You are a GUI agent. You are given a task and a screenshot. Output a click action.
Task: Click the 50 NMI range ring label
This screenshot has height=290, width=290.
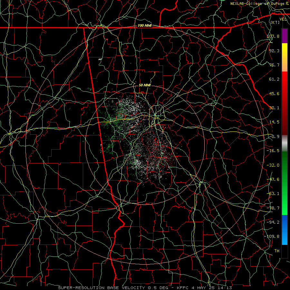point(145,85)
